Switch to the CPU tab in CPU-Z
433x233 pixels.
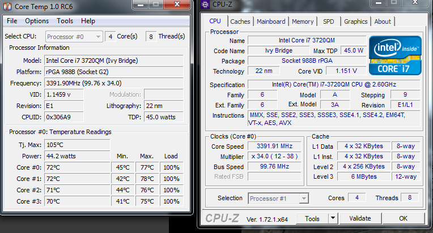pyautogui.click(x=215, y=21)
